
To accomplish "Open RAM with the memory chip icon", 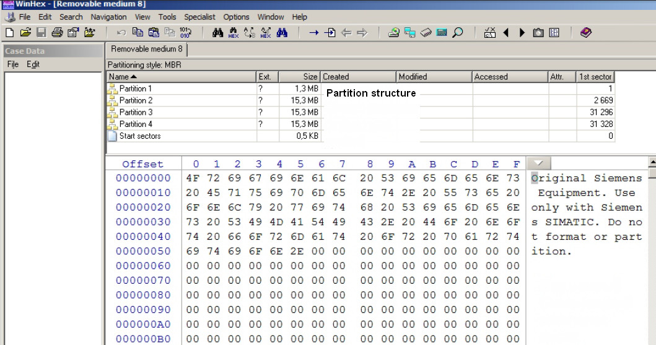I will coord(426,33).
